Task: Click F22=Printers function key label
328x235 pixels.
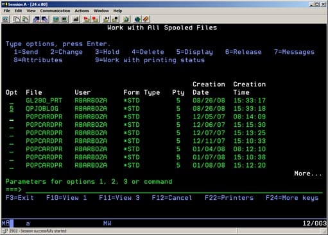Action: pos(229,198)
